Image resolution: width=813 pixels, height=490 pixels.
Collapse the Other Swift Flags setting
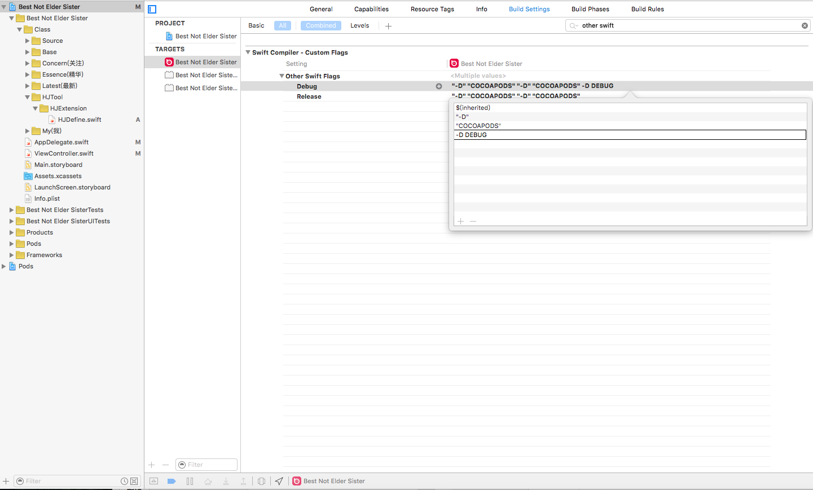(282, 76)
